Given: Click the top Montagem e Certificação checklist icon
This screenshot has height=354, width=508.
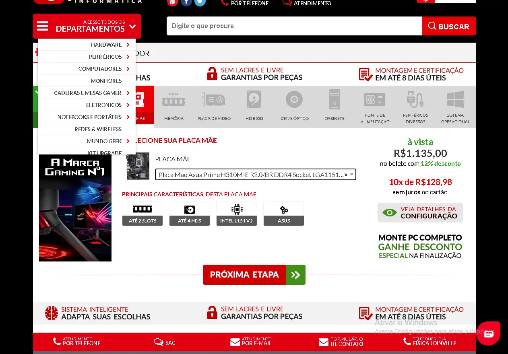Looking at the screenshot, I should (x=366, y=74).
